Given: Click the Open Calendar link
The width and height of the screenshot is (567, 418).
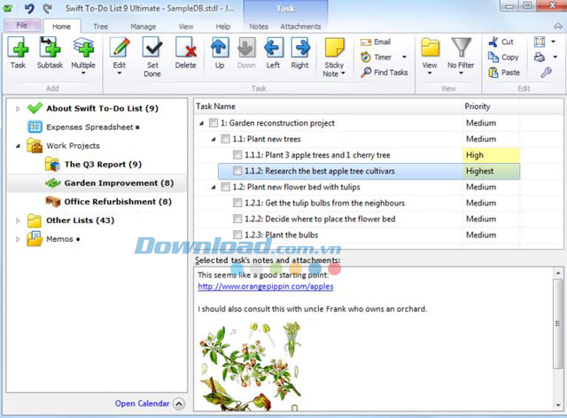Looking at the screenshot, I should click(142, 403).
